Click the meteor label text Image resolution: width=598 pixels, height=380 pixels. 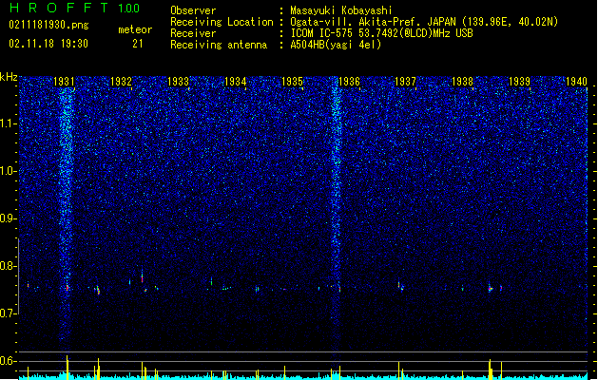coord(135,29)
